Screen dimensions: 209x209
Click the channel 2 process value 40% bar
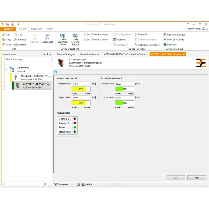[x=125, y=89]
